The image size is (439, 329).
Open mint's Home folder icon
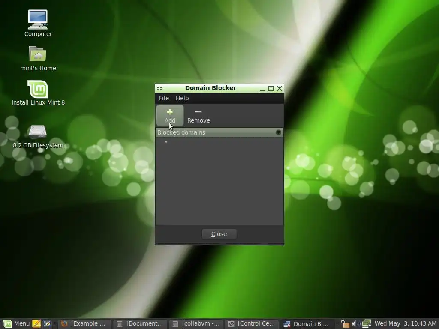(x=38, y=58)
